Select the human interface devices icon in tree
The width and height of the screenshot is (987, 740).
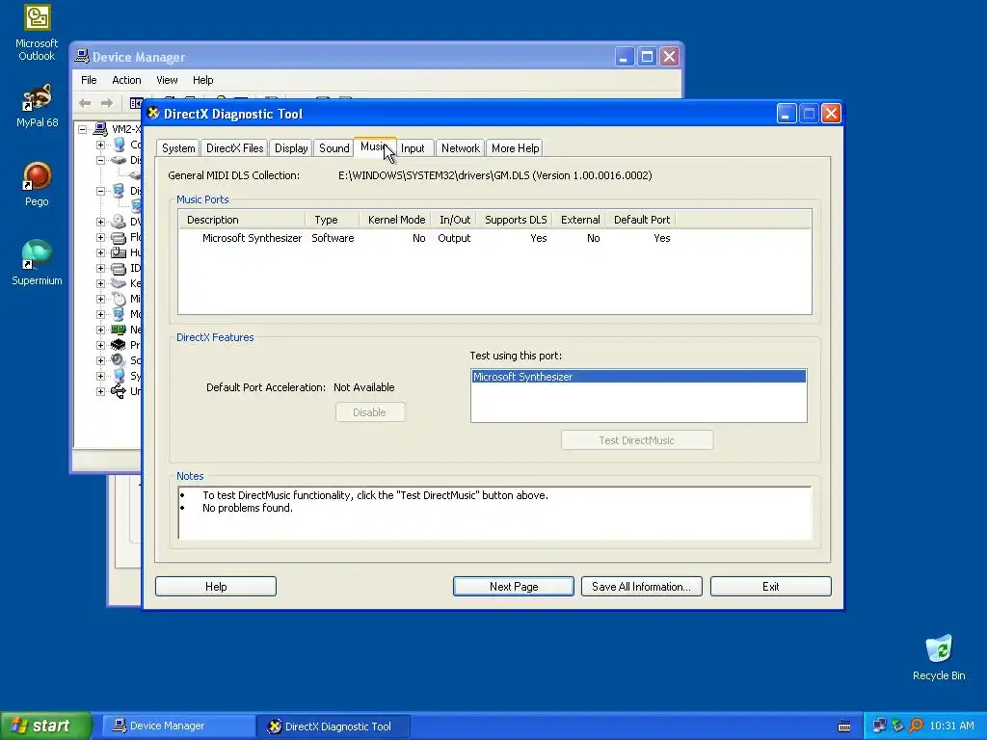[119, 252]
